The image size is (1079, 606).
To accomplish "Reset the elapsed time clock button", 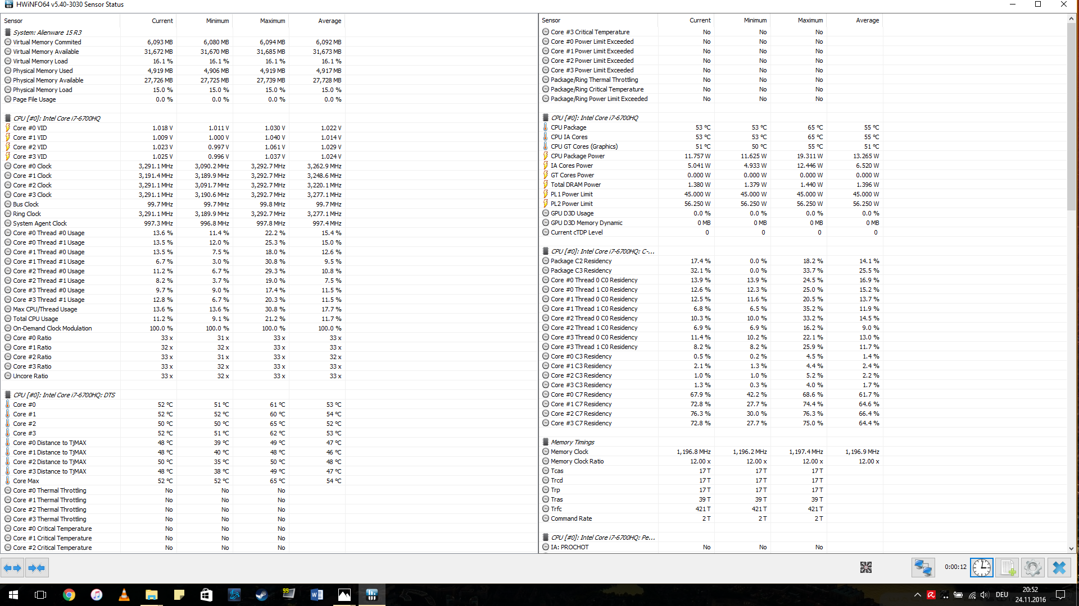I will click(982, 568).
